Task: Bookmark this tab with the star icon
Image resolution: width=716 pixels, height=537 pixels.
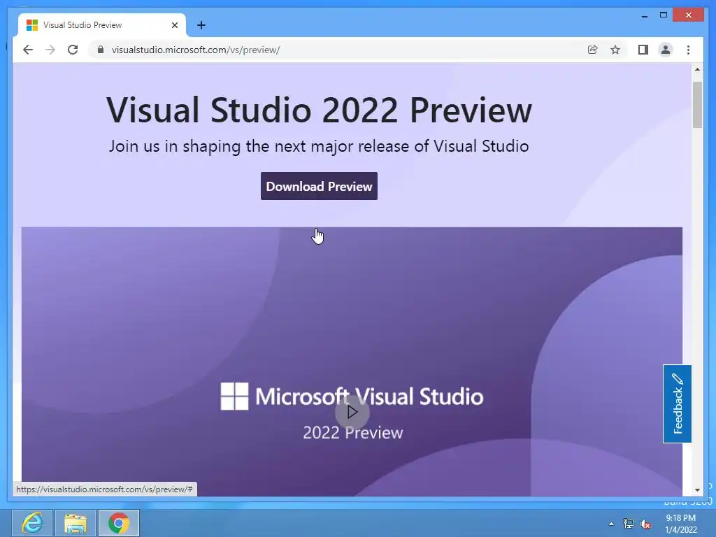Action: (x=615, y=50)
